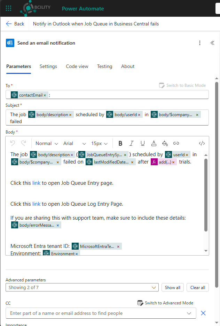220x326 pixels.
Task: Remove userId token from body
Action: (x=187, y=155)
